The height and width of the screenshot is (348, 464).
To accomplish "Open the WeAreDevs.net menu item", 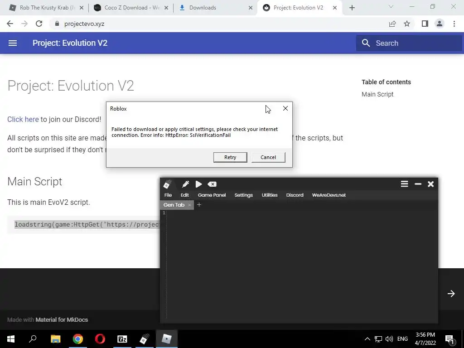I will pyautogui.click(x=329, y=195).
